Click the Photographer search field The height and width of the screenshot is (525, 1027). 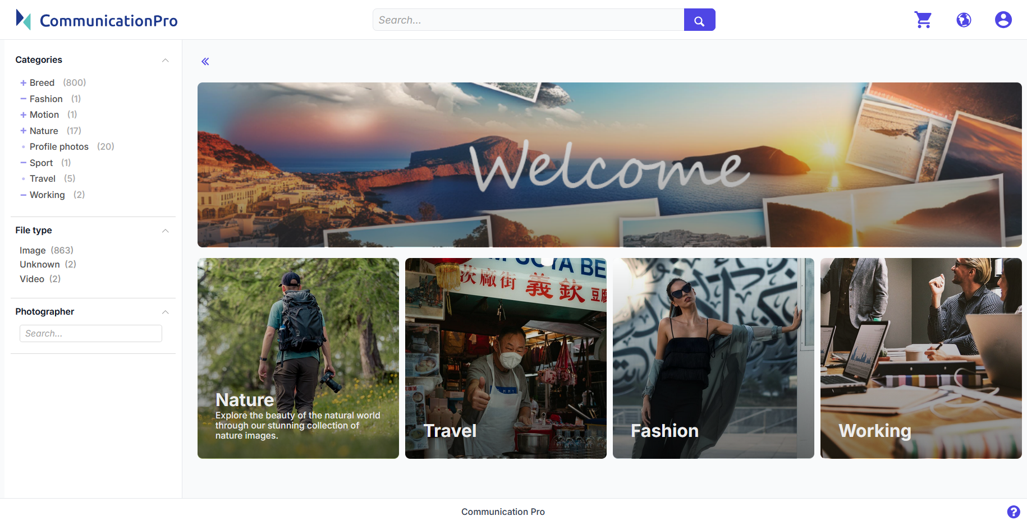(x=91, y=334)
